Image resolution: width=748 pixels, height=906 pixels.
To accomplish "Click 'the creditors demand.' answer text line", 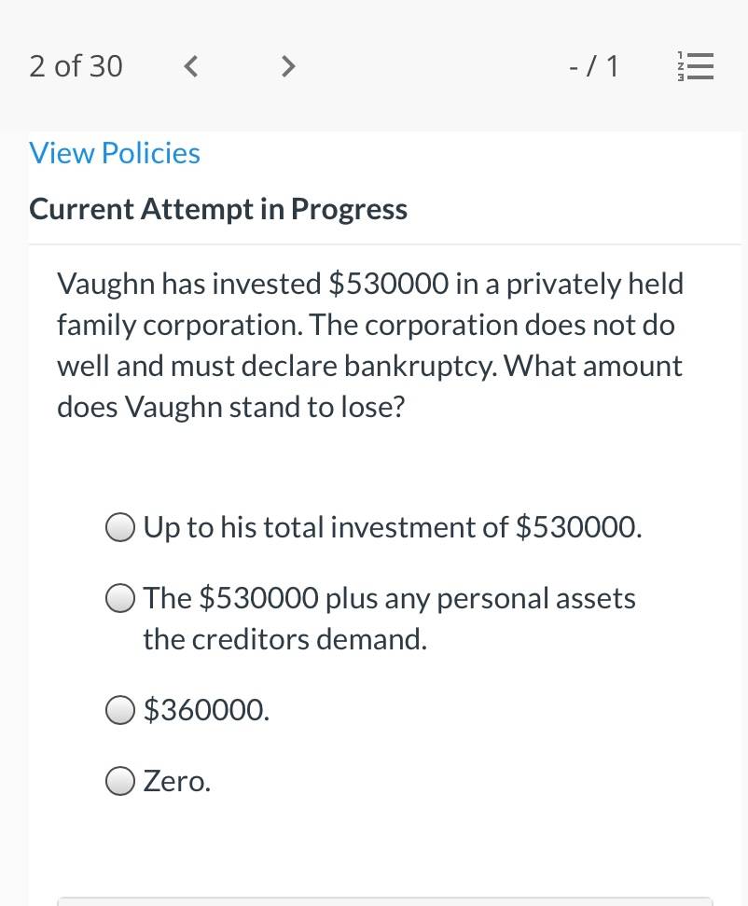I will click(x=285, y=639).
